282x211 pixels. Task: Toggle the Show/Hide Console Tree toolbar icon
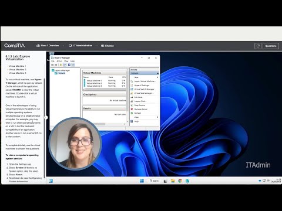click(65, 65)
